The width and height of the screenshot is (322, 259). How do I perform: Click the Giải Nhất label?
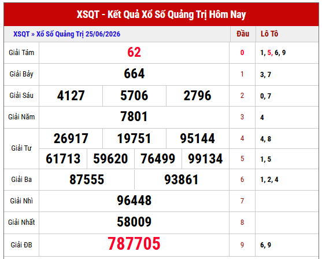[x=21, y=222]
